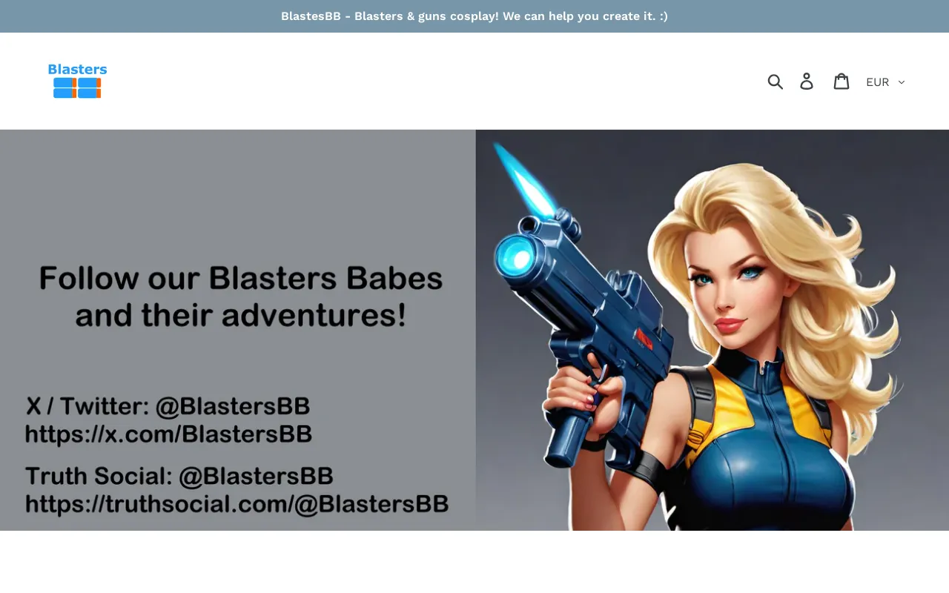Click the "and their adventures!" text line
949x593 pixels.
pos(241,316)
